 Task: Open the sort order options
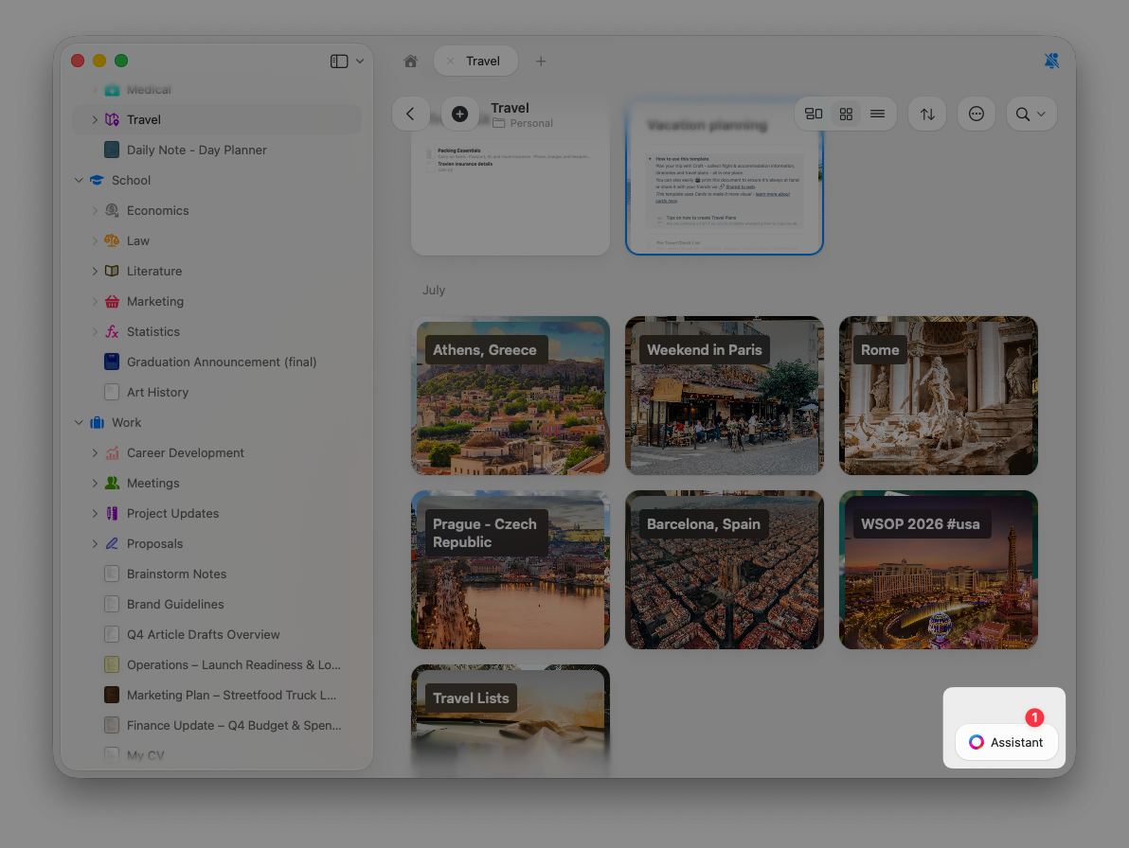(x=927, y=114)
